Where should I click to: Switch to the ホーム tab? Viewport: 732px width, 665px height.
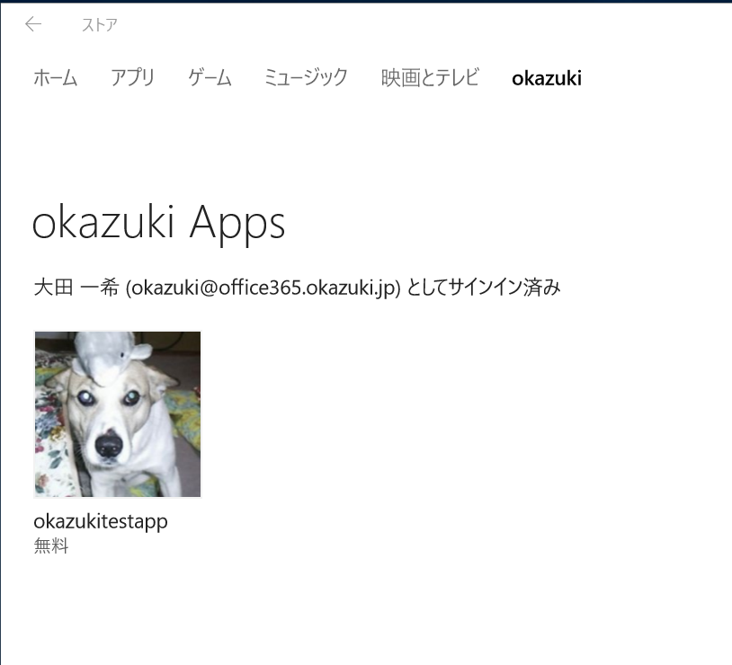(54, 78)
